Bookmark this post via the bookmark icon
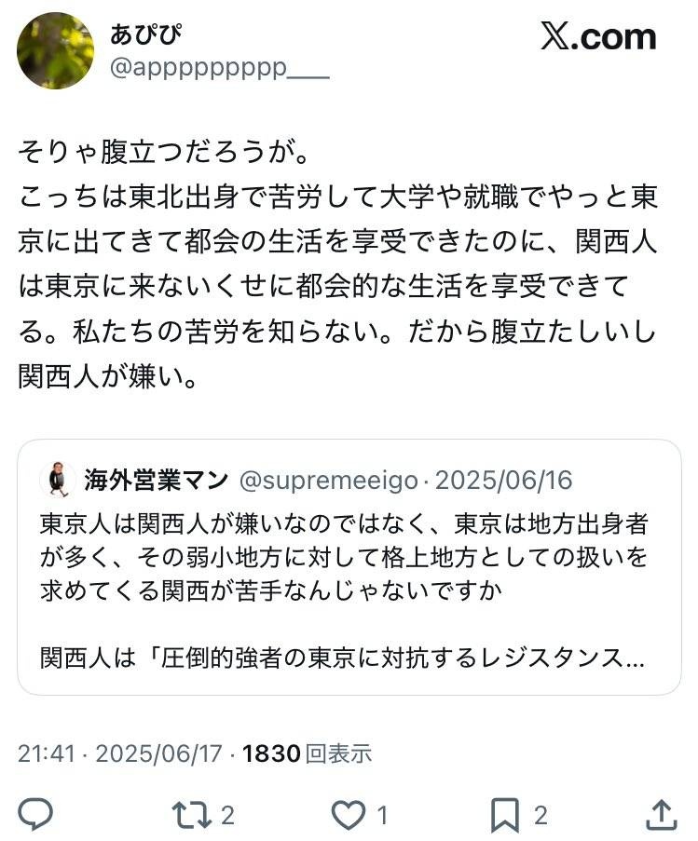 [505, 816]
